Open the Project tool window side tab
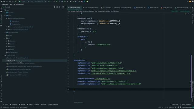This screenshot has height=109, width=194. coord(1,9)
